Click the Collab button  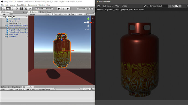(82, 9)
